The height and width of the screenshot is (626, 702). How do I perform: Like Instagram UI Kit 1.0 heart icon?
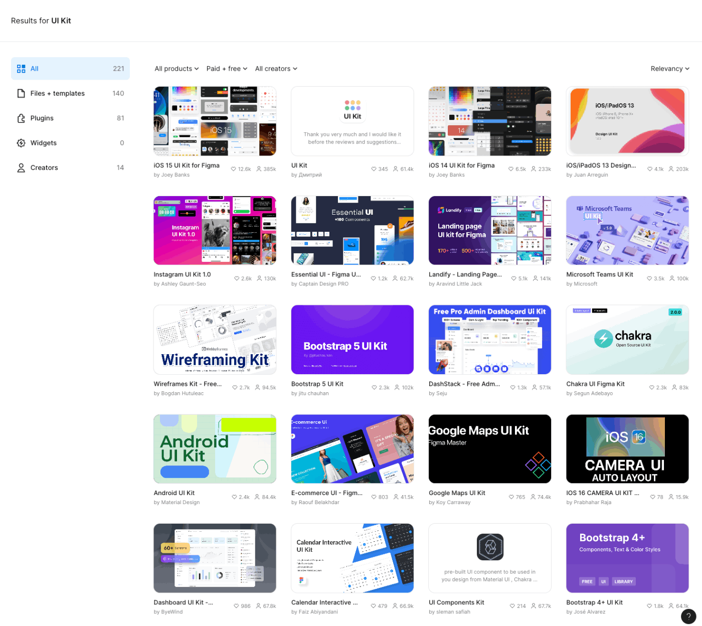(237, 278)
